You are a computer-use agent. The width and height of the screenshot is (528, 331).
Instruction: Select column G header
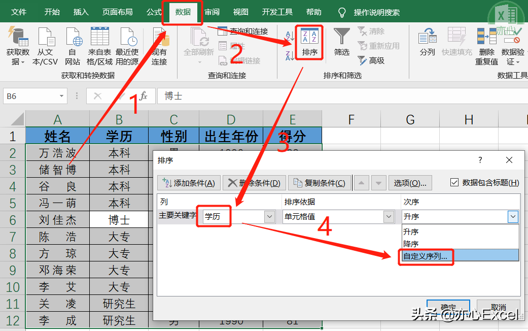[410, 119]
